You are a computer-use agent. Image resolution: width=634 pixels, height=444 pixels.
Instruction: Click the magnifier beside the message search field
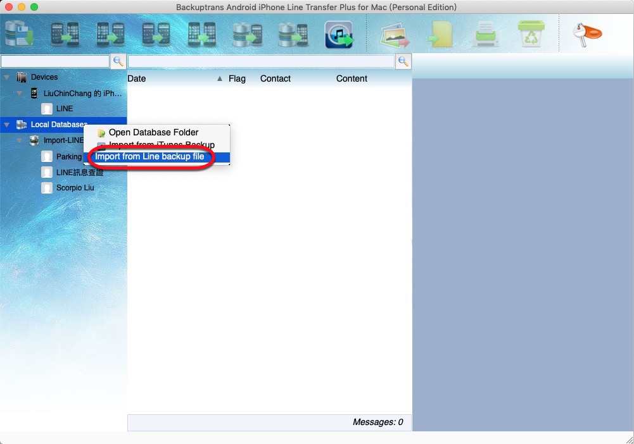click(403, 61)
